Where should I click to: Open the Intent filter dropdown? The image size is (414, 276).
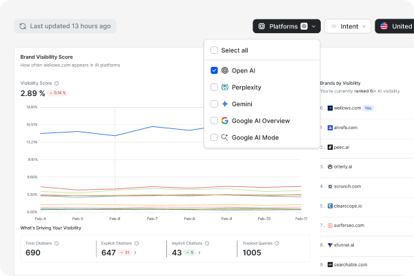click(348, 26)
